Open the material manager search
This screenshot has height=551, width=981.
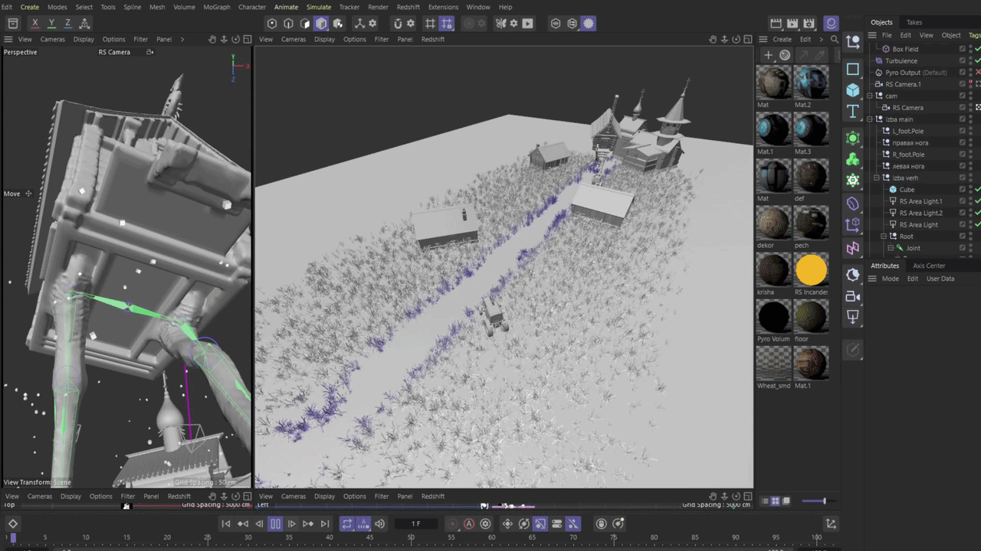coord(835,39)
